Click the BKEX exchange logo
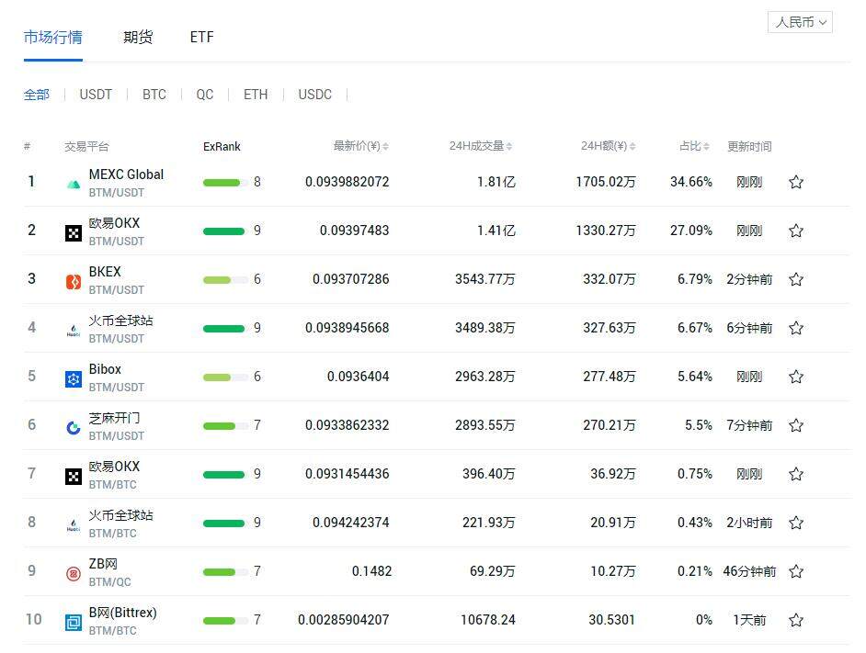The height and width of the screenshot is (653, 866). click(x=73, y=279)
